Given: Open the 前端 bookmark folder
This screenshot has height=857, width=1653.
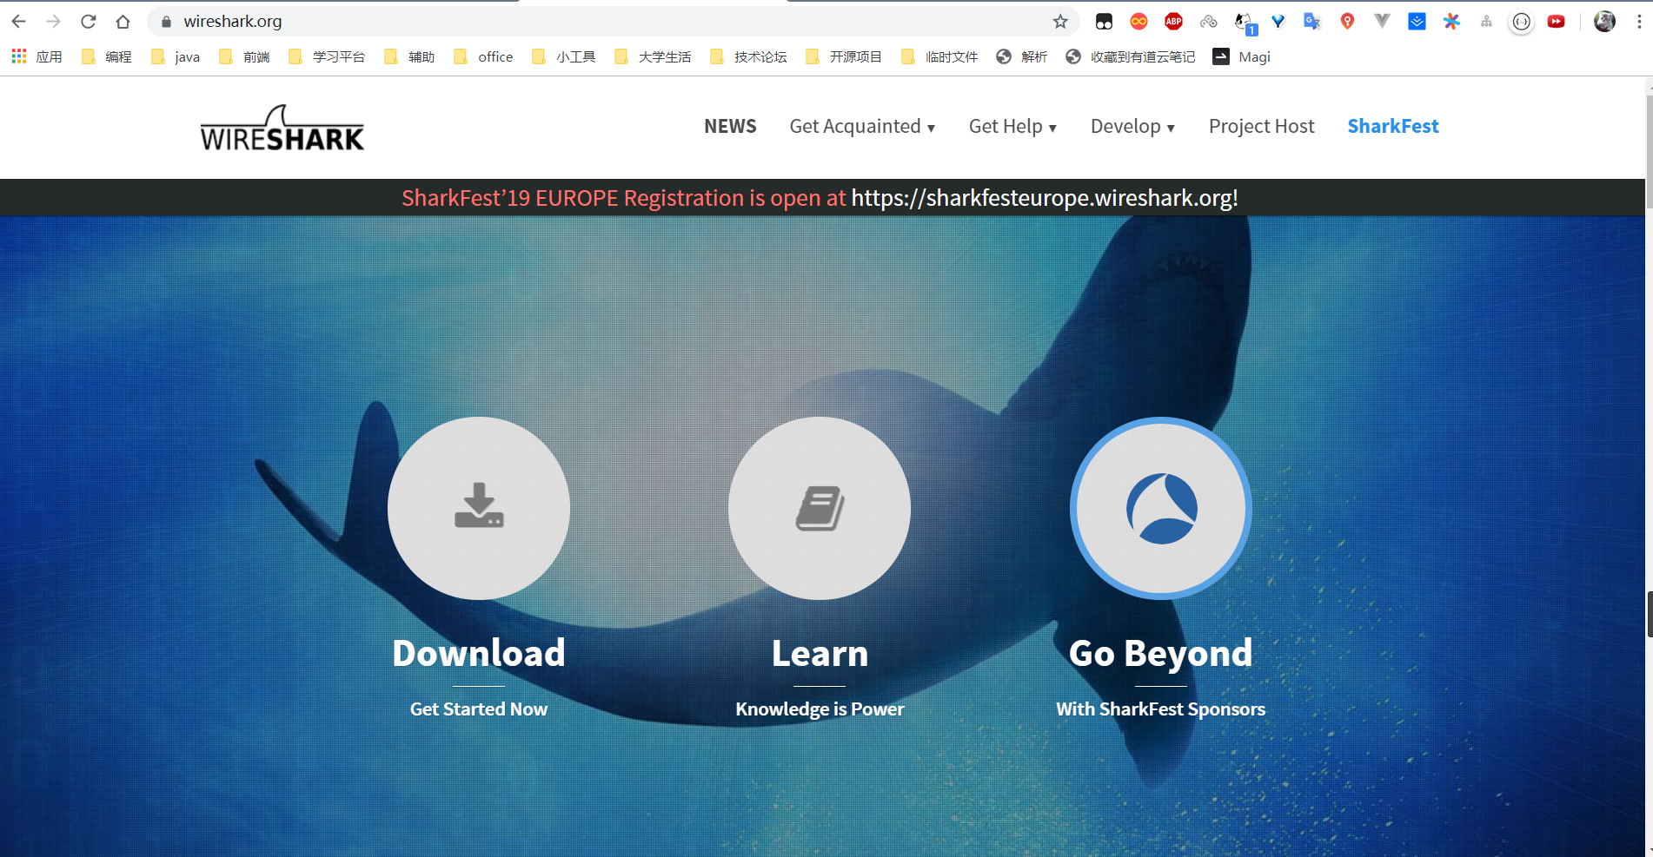Looking at the screenshot, I should (x=245, y=56).
